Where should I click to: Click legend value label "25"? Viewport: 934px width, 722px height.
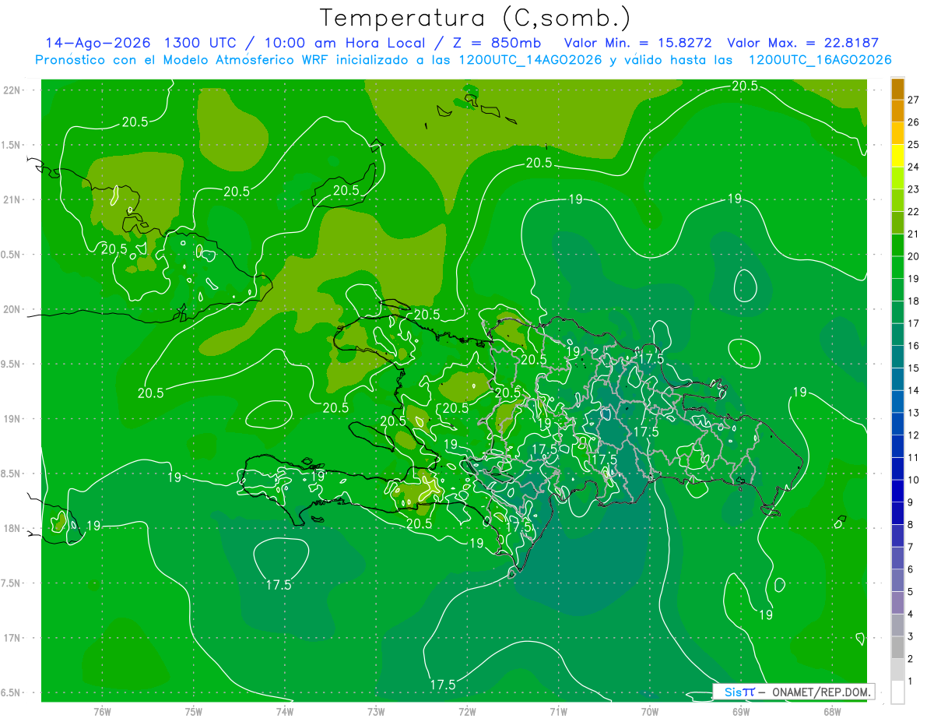[913, 145]
